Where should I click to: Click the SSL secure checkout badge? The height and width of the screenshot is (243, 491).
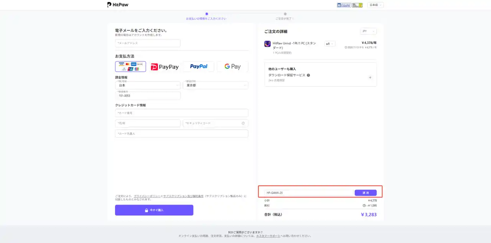(357, 5)
